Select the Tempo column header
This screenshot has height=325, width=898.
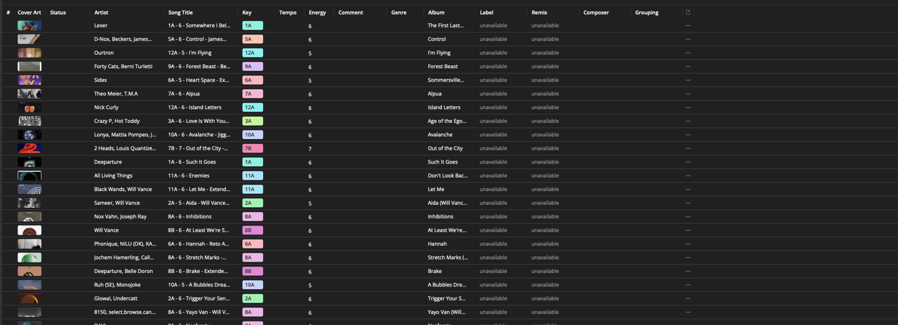(x=288, y=13)
